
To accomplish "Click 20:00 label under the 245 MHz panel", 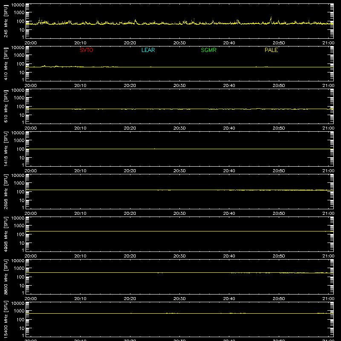I will click(31, 43).
